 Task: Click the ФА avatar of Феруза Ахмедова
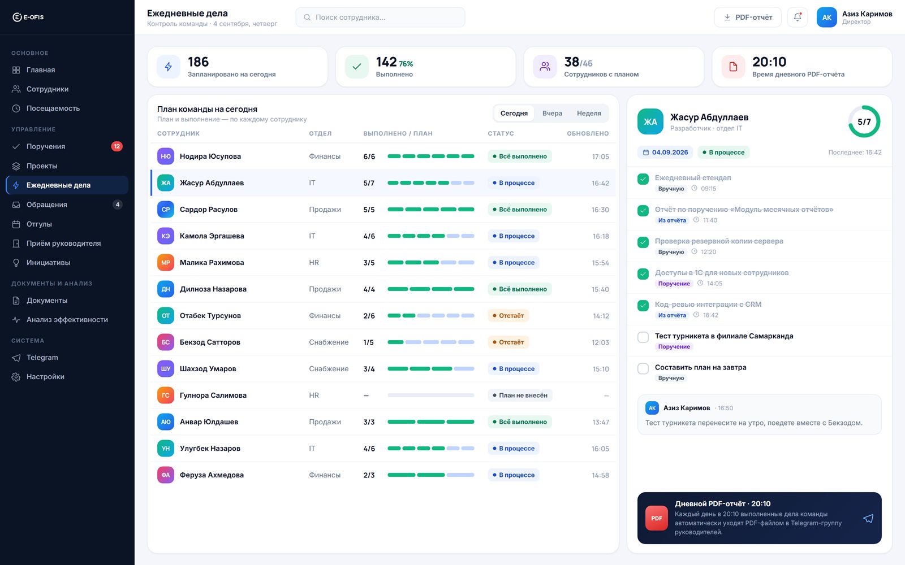tap(166, 475)
